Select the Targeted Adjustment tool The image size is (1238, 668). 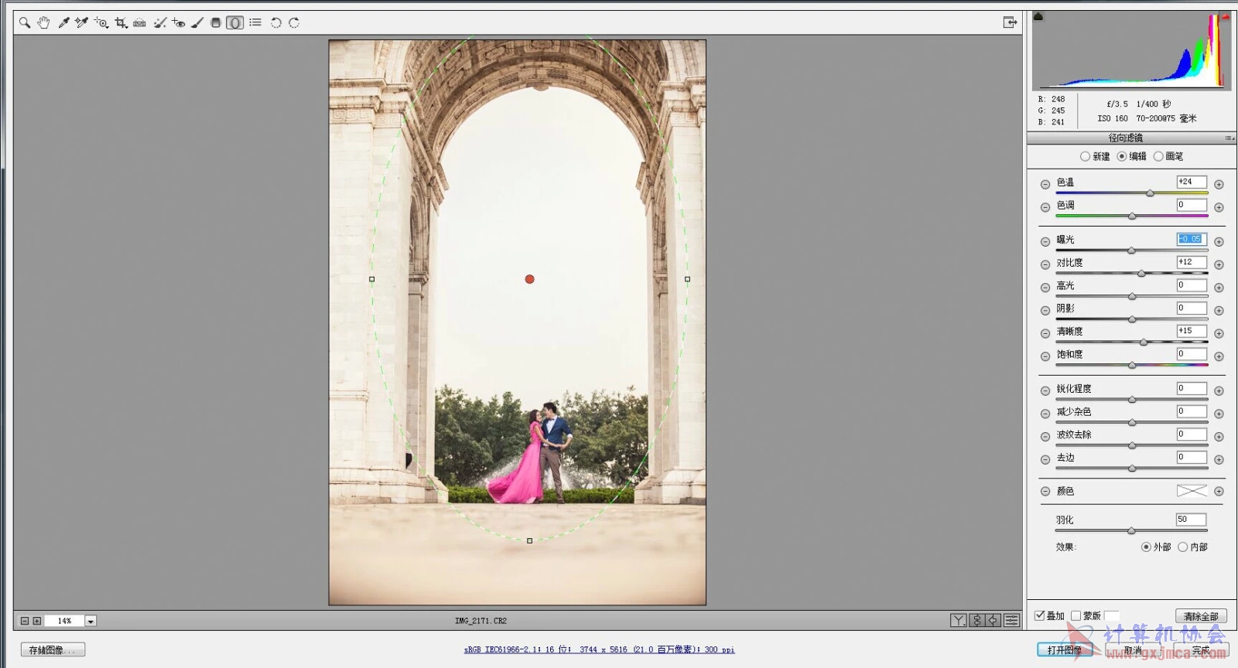[101, 23]
